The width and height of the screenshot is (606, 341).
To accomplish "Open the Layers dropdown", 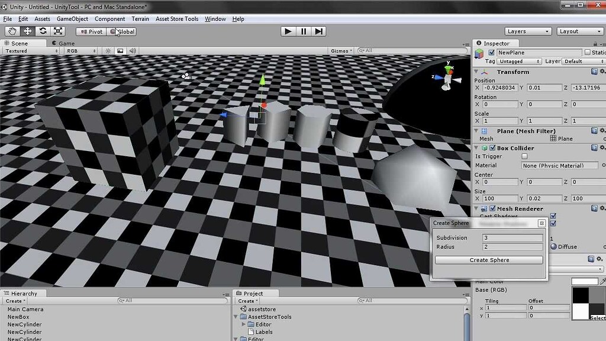I will 527,31.
